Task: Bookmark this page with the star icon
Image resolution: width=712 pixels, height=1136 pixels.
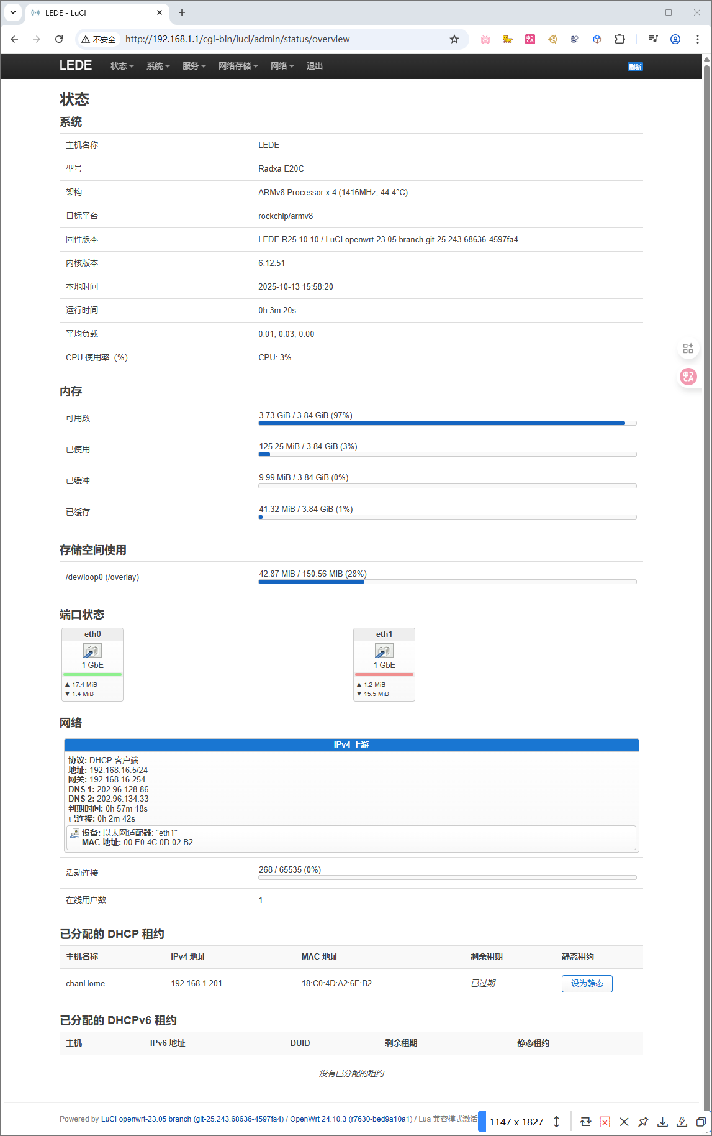Action: pyautogui.click(x=454, y=39)
